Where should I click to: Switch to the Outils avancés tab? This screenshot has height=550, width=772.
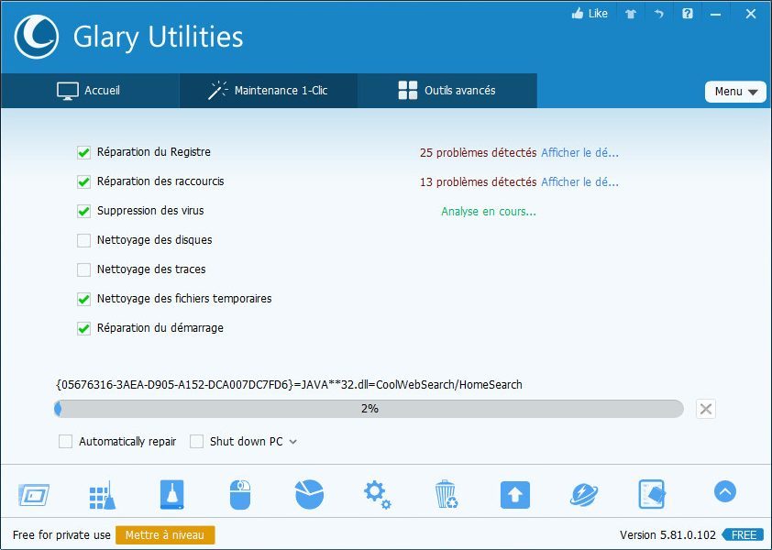click(x=447, y=91)
